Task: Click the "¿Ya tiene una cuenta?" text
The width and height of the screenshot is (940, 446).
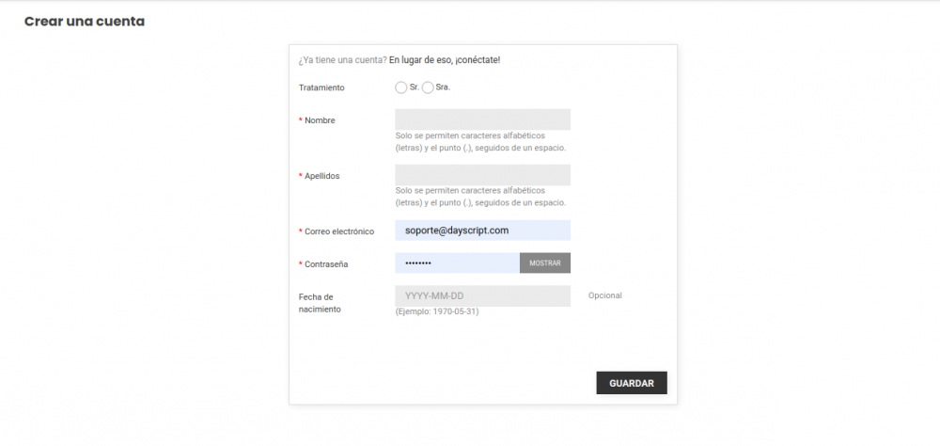Action: (x=342, y=60)
